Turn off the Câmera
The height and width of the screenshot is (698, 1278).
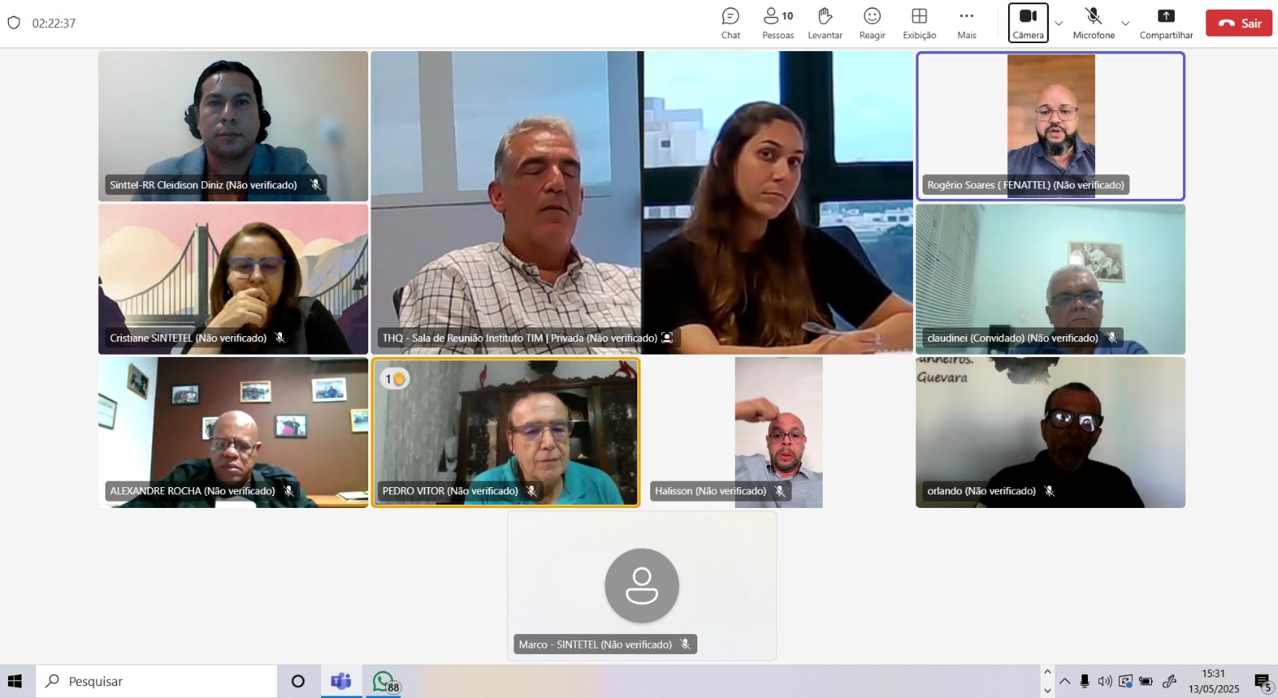(1028, 23)
